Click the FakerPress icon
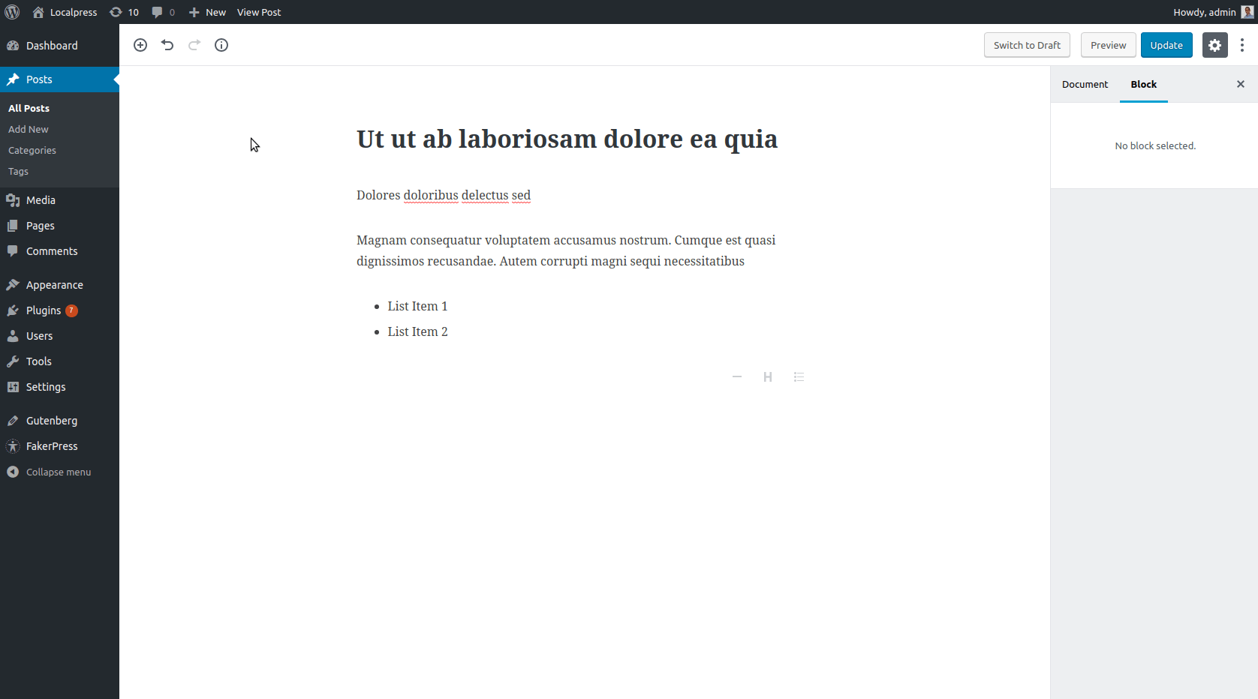The width and height of the screenshot is (1258, 699). coord(13,446)
